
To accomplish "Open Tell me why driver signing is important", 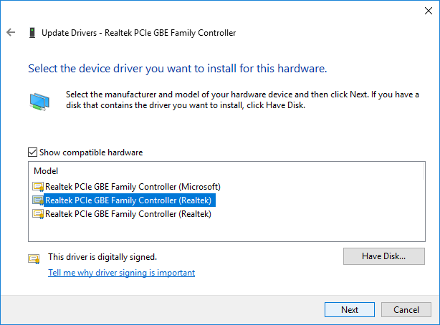I will (121, 273).
